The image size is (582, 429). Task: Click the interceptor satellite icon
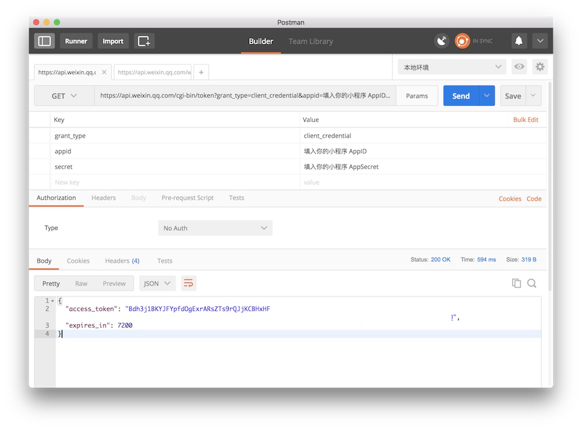442,41
